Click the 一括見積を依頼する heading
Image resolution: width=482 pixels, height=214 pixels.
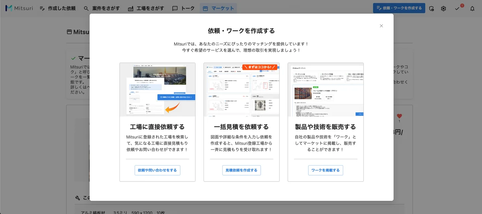pos(241,127)
